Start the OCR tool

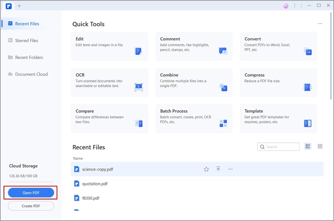coord(110,82)
